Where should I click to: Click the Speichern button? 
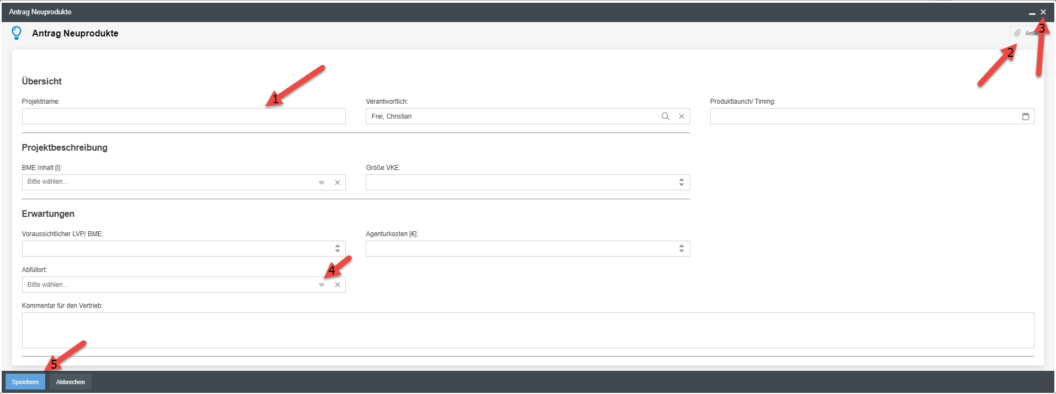[x=25, y=382]
